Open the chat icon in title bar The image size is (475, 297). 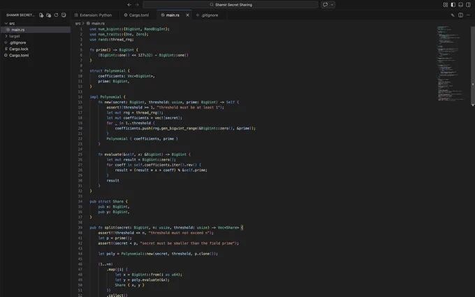[x=326, y=5]
